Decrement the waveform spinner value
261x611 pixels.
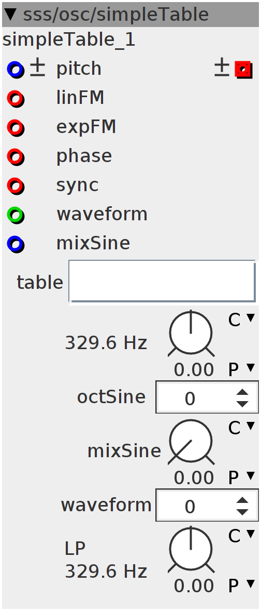click(242, 512)
